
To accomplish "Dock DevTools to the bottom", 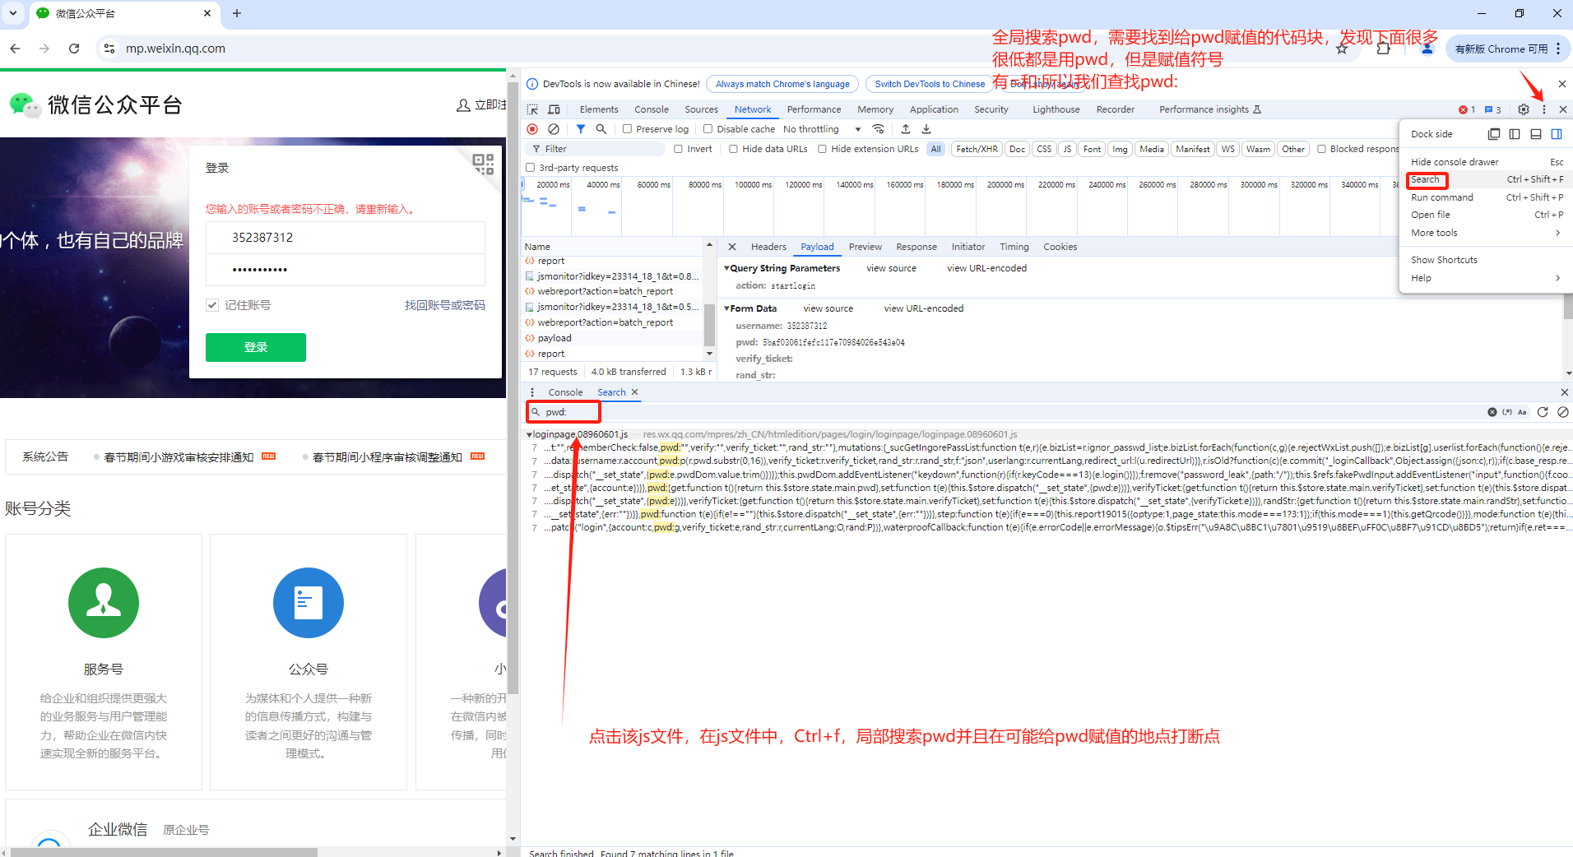I will [x=1535, y=134].
